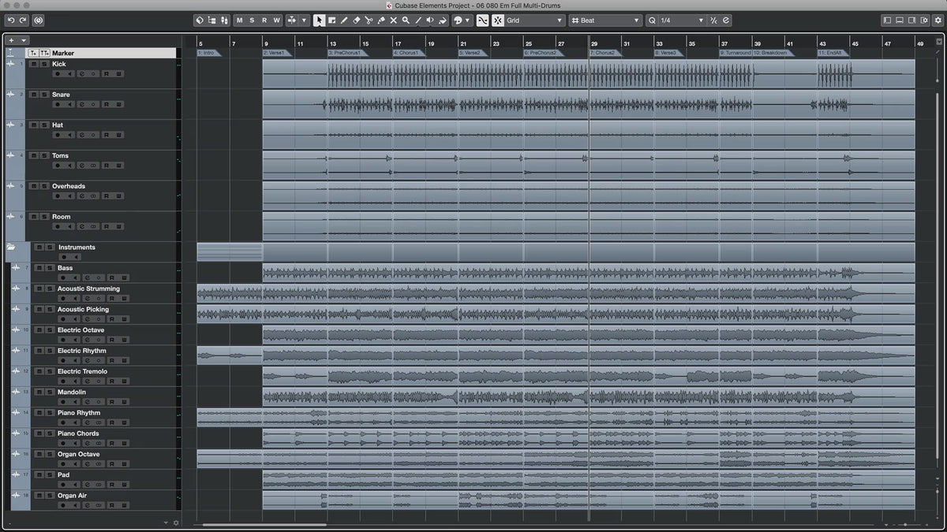Click the Add Track plus button
The width and height of the screenshot is (947, 532).
(x=11, y=40)
